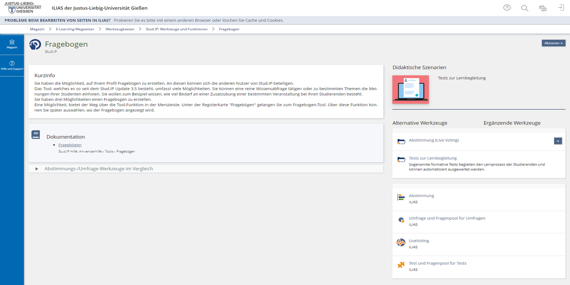Viewport: 570px width, 285px height.
Task: Click the login arrow icon
Action: point(561,8)
